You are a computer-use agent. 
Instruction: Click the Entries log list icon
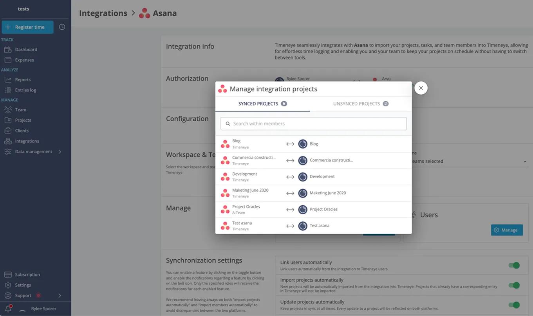click(x=8, y=90)
